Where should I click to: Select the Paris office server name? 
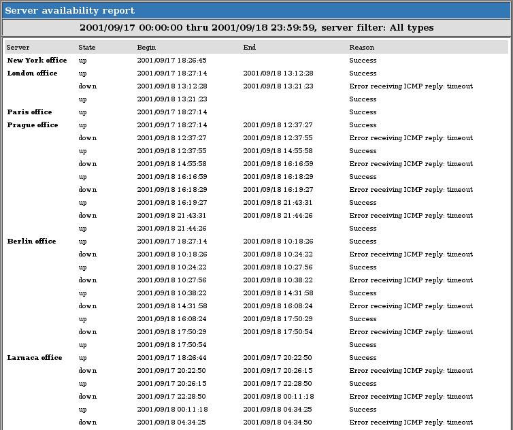point(29,112)
